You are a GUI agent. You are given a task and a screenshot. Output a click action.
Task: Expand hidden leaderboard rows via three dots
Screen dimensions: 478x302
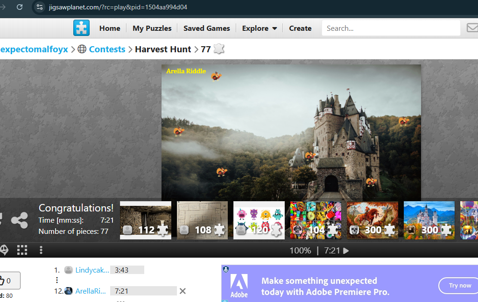pos(57,280)
